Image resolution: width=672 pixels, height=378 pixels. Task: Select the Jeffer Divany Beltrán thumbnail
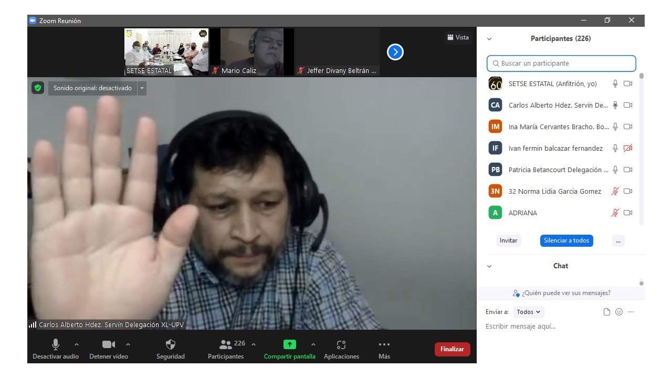click(338, 52)
